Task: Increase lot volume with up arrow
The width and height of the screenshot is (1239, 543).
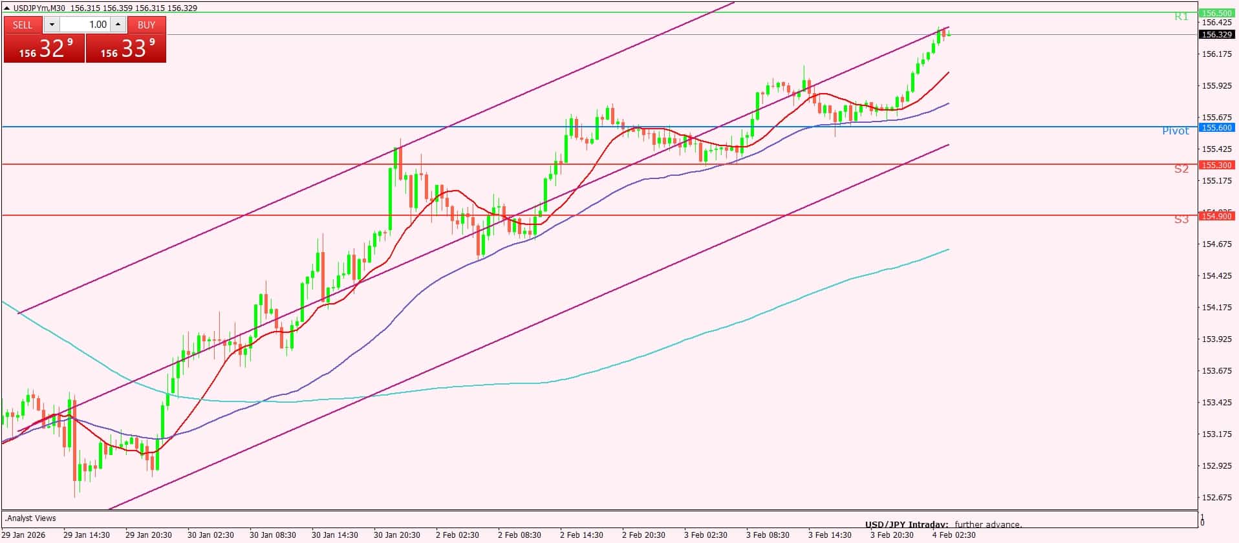Action: point(118,25)
